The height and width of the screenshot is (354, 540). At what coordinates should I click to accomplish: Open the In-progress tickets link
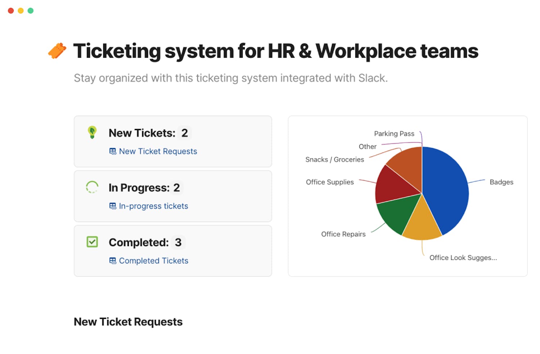point(153,206)
